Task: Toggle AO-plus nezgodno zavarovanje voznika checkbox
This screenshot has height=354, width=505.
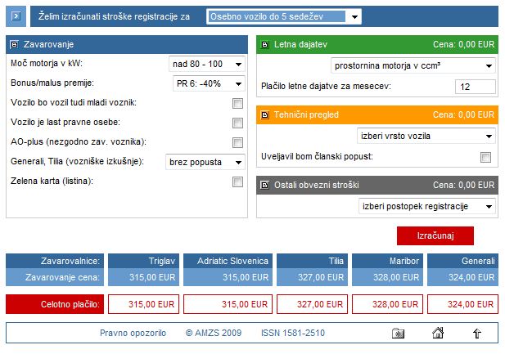Action: 237,142
